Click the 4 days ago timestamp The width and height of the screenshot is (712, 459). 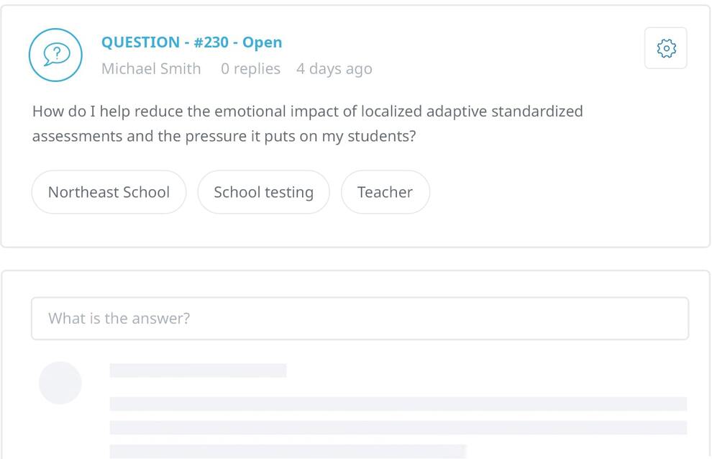[334, 69]
